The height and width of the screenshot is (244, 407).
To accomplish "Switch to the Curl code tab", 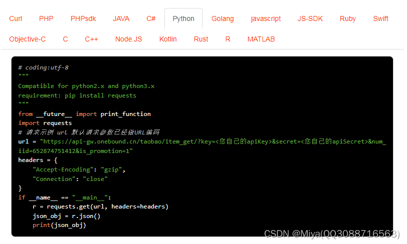I will click(x=16, y=18).
